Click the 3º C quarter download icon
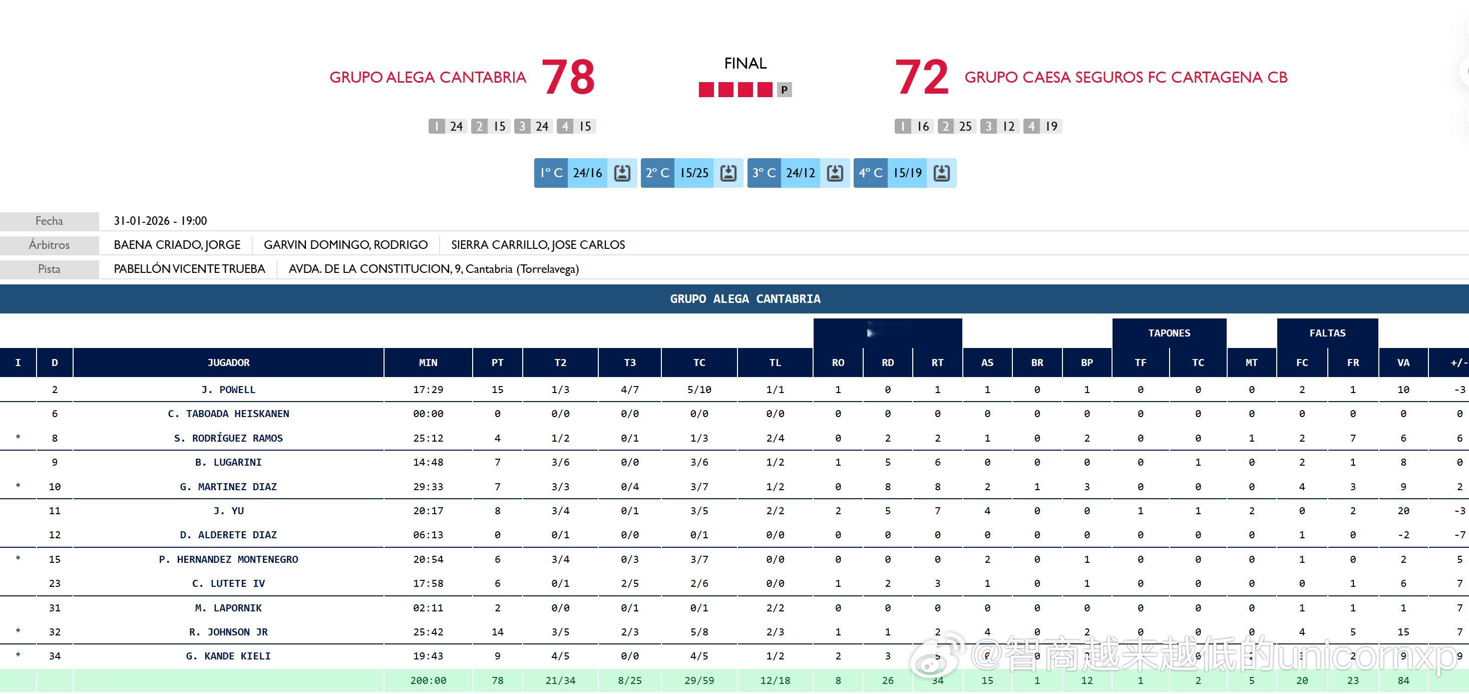This screenshot has height=694, width=1469. pos(835,173)
